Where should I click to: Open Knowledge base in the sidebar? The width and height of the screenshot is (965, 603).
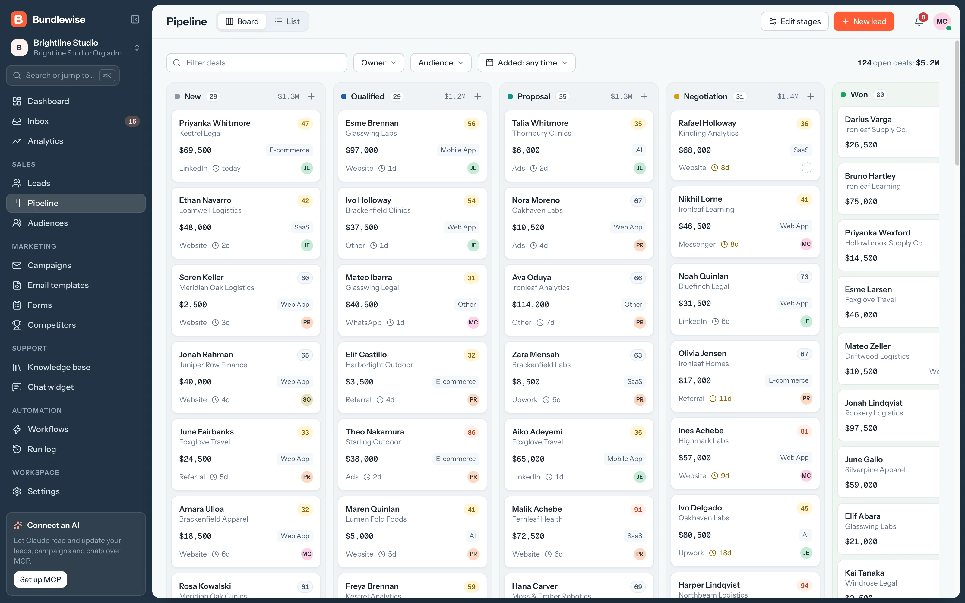[x=76, y=367]
